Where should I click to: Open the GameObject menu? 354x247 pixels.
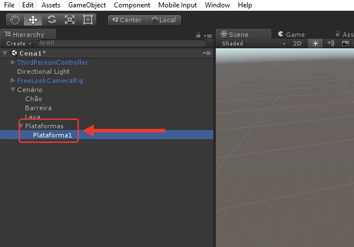(x=87, y=5)
